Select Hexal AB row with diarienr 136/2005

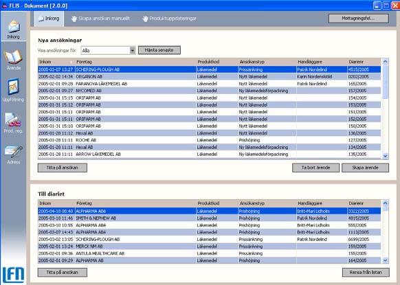(209, 133)
